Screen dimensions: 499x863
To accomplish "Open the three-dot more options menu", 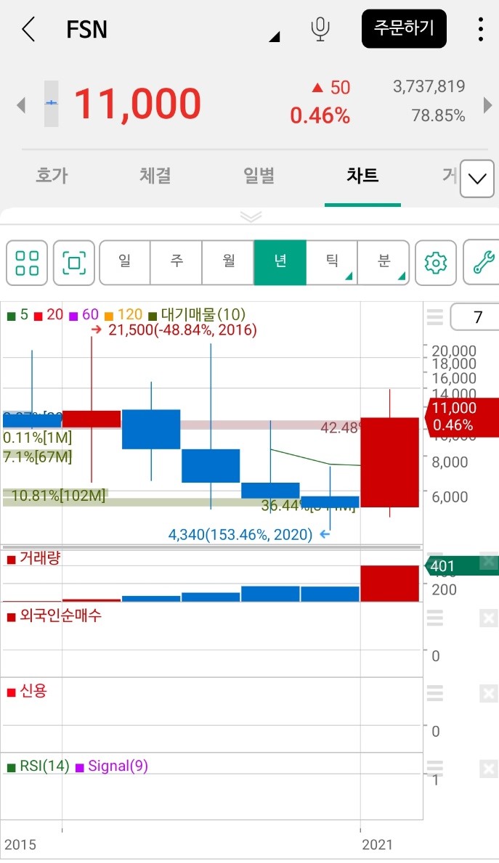I will pos(481,29).
